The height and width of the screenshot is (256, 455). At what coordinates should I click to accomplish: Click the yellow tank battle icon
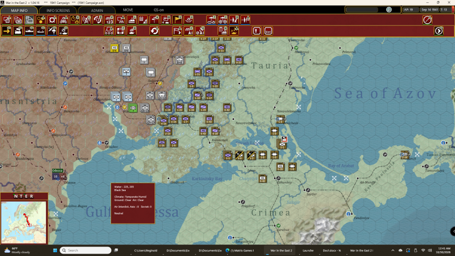point(234,31)
